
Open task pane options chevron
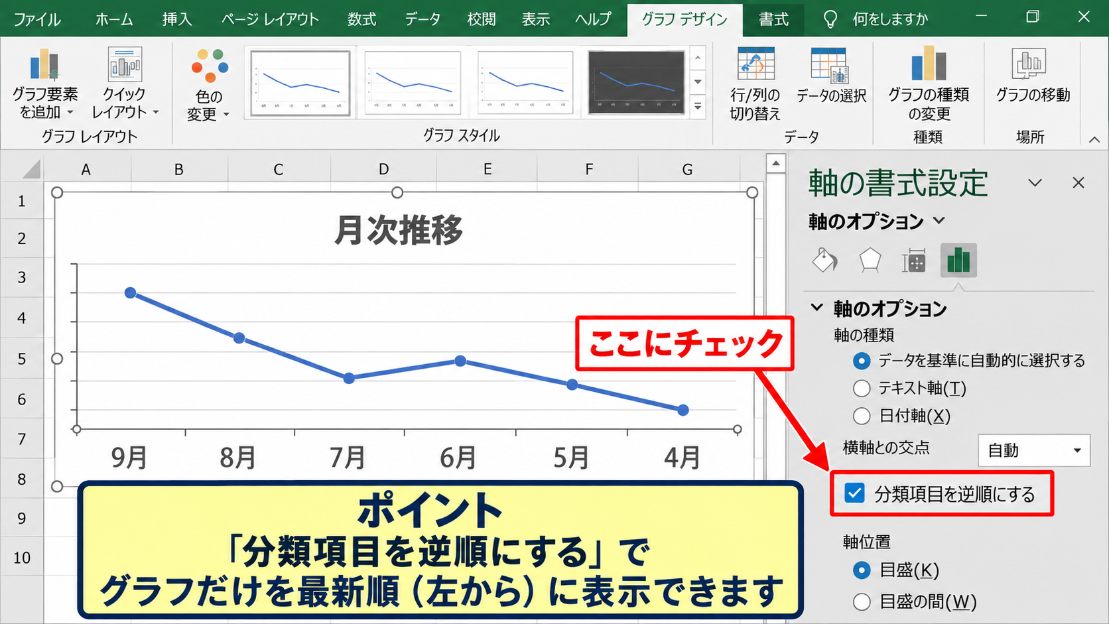(1035, 183)
